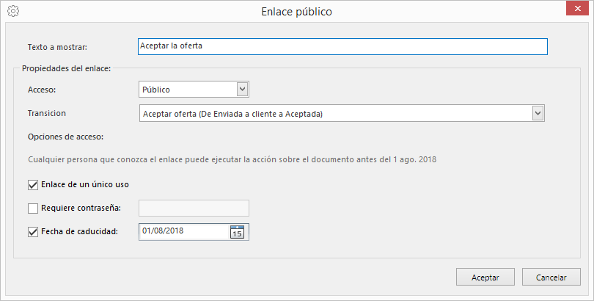Focus the 'Texto a mostrar' text field

coord(342,47)
